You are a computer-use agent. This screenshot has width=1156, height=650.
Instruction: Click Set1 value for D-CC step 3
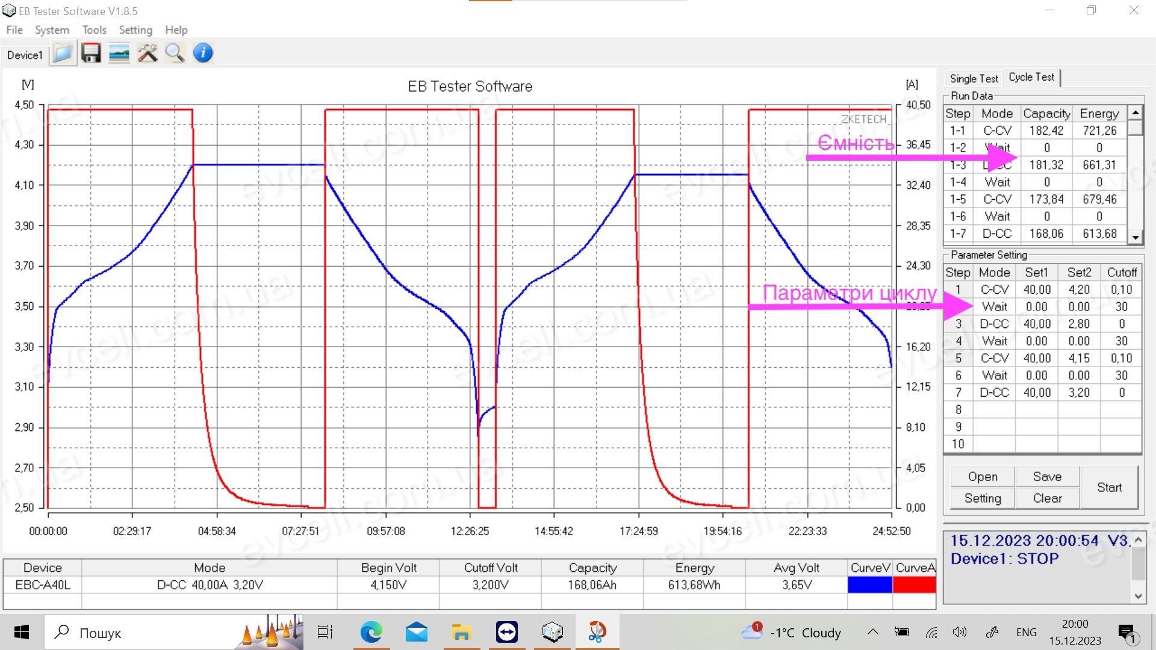pyautogui.click(x=1037, y=324)
